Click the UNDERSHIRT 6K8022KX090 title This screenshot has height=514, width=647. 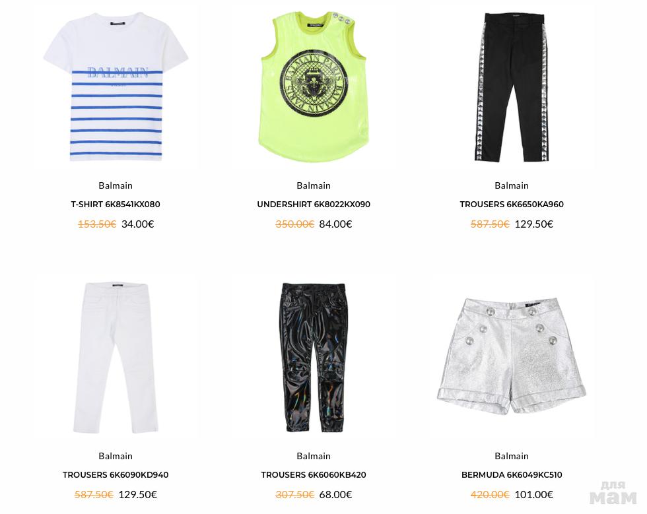coord(314,204)
